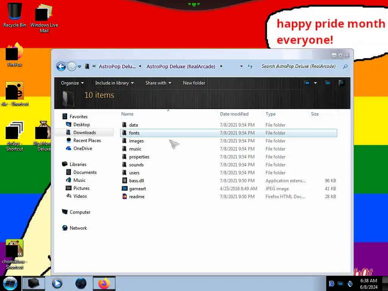Select the readme Firefox HTML icon
The width and height of the screenshot is (388, 291).
coord(125,197)
